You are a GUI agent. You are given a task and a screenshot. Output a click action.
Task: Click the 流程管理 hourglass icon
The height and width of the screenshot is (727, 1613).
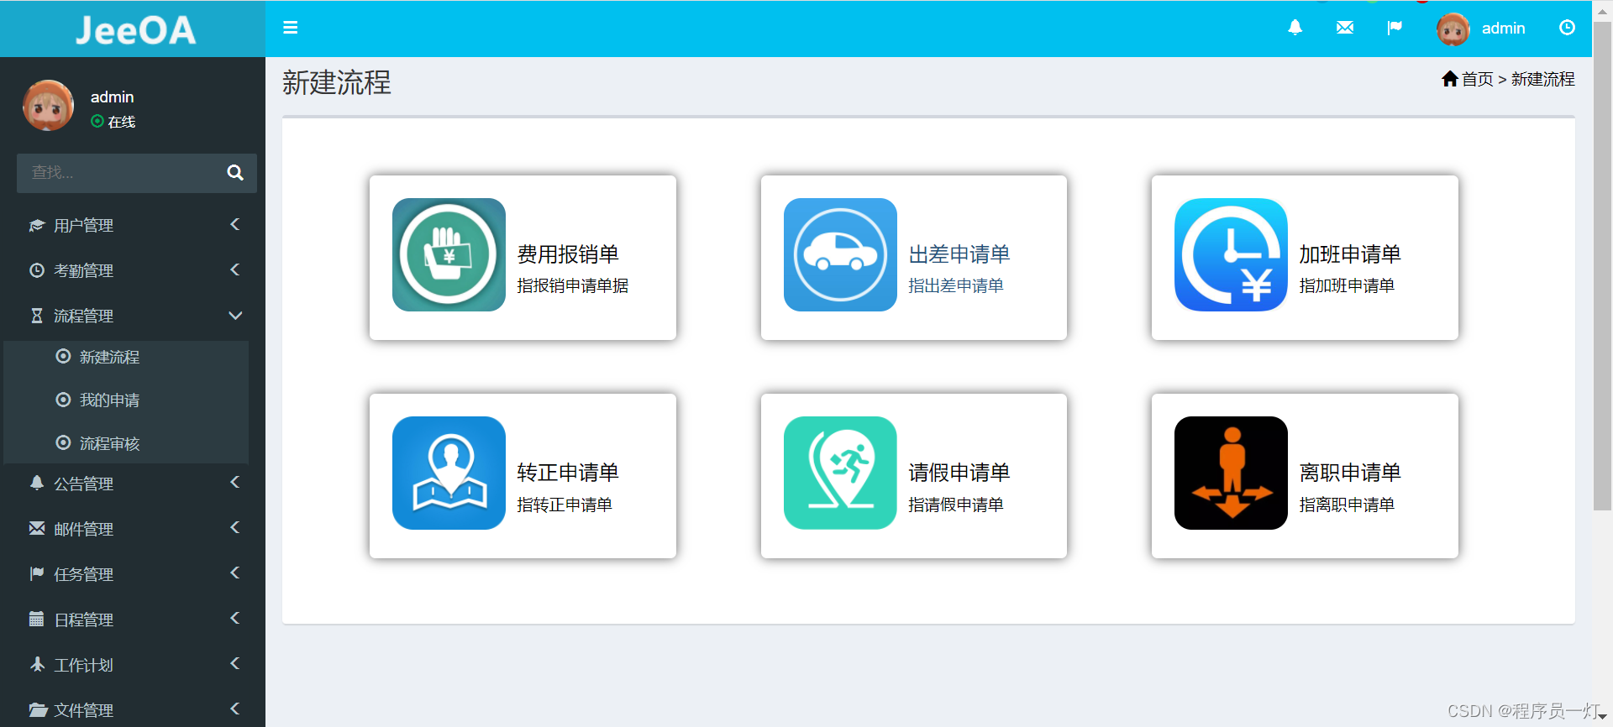point(37,316)
